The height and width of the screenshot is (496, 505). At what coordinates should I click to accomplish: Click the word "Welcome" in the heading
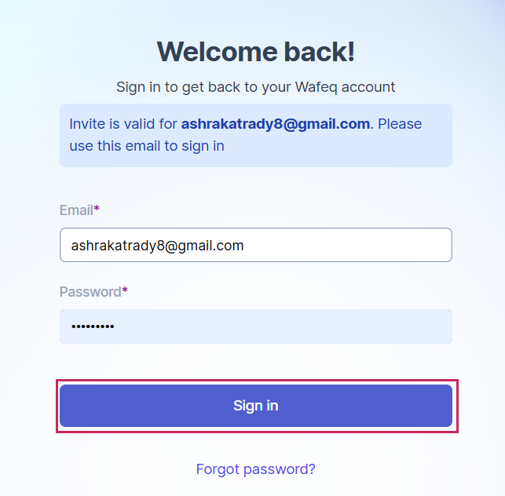tap(208, 52)
